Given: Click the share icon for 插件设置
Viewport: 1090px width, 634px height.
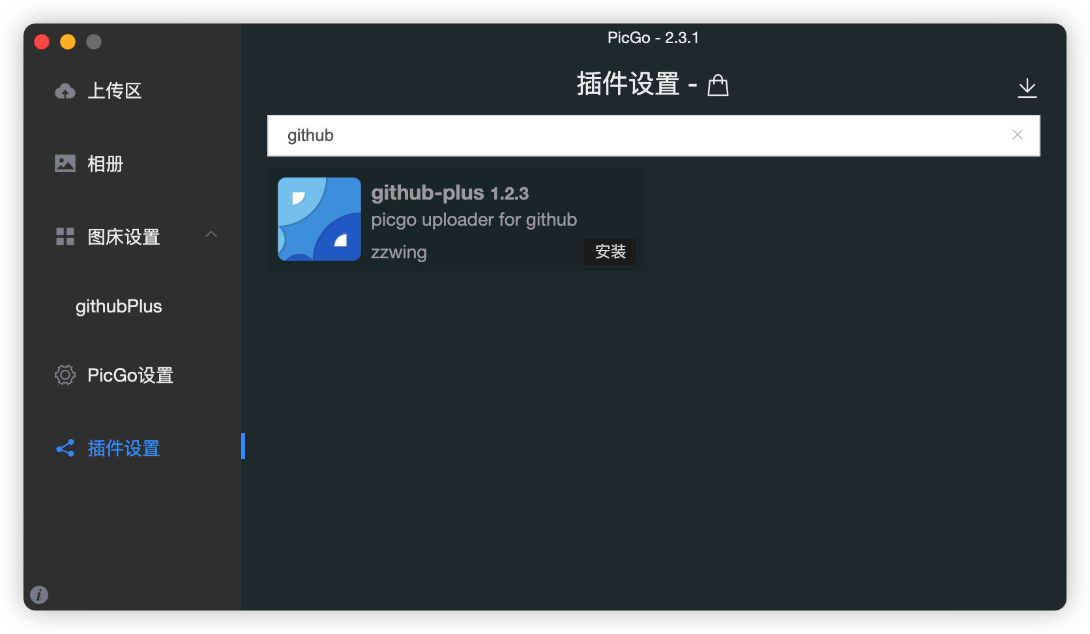Looking at the screenshot, I should pyautogui.click(x=65, y=448).
